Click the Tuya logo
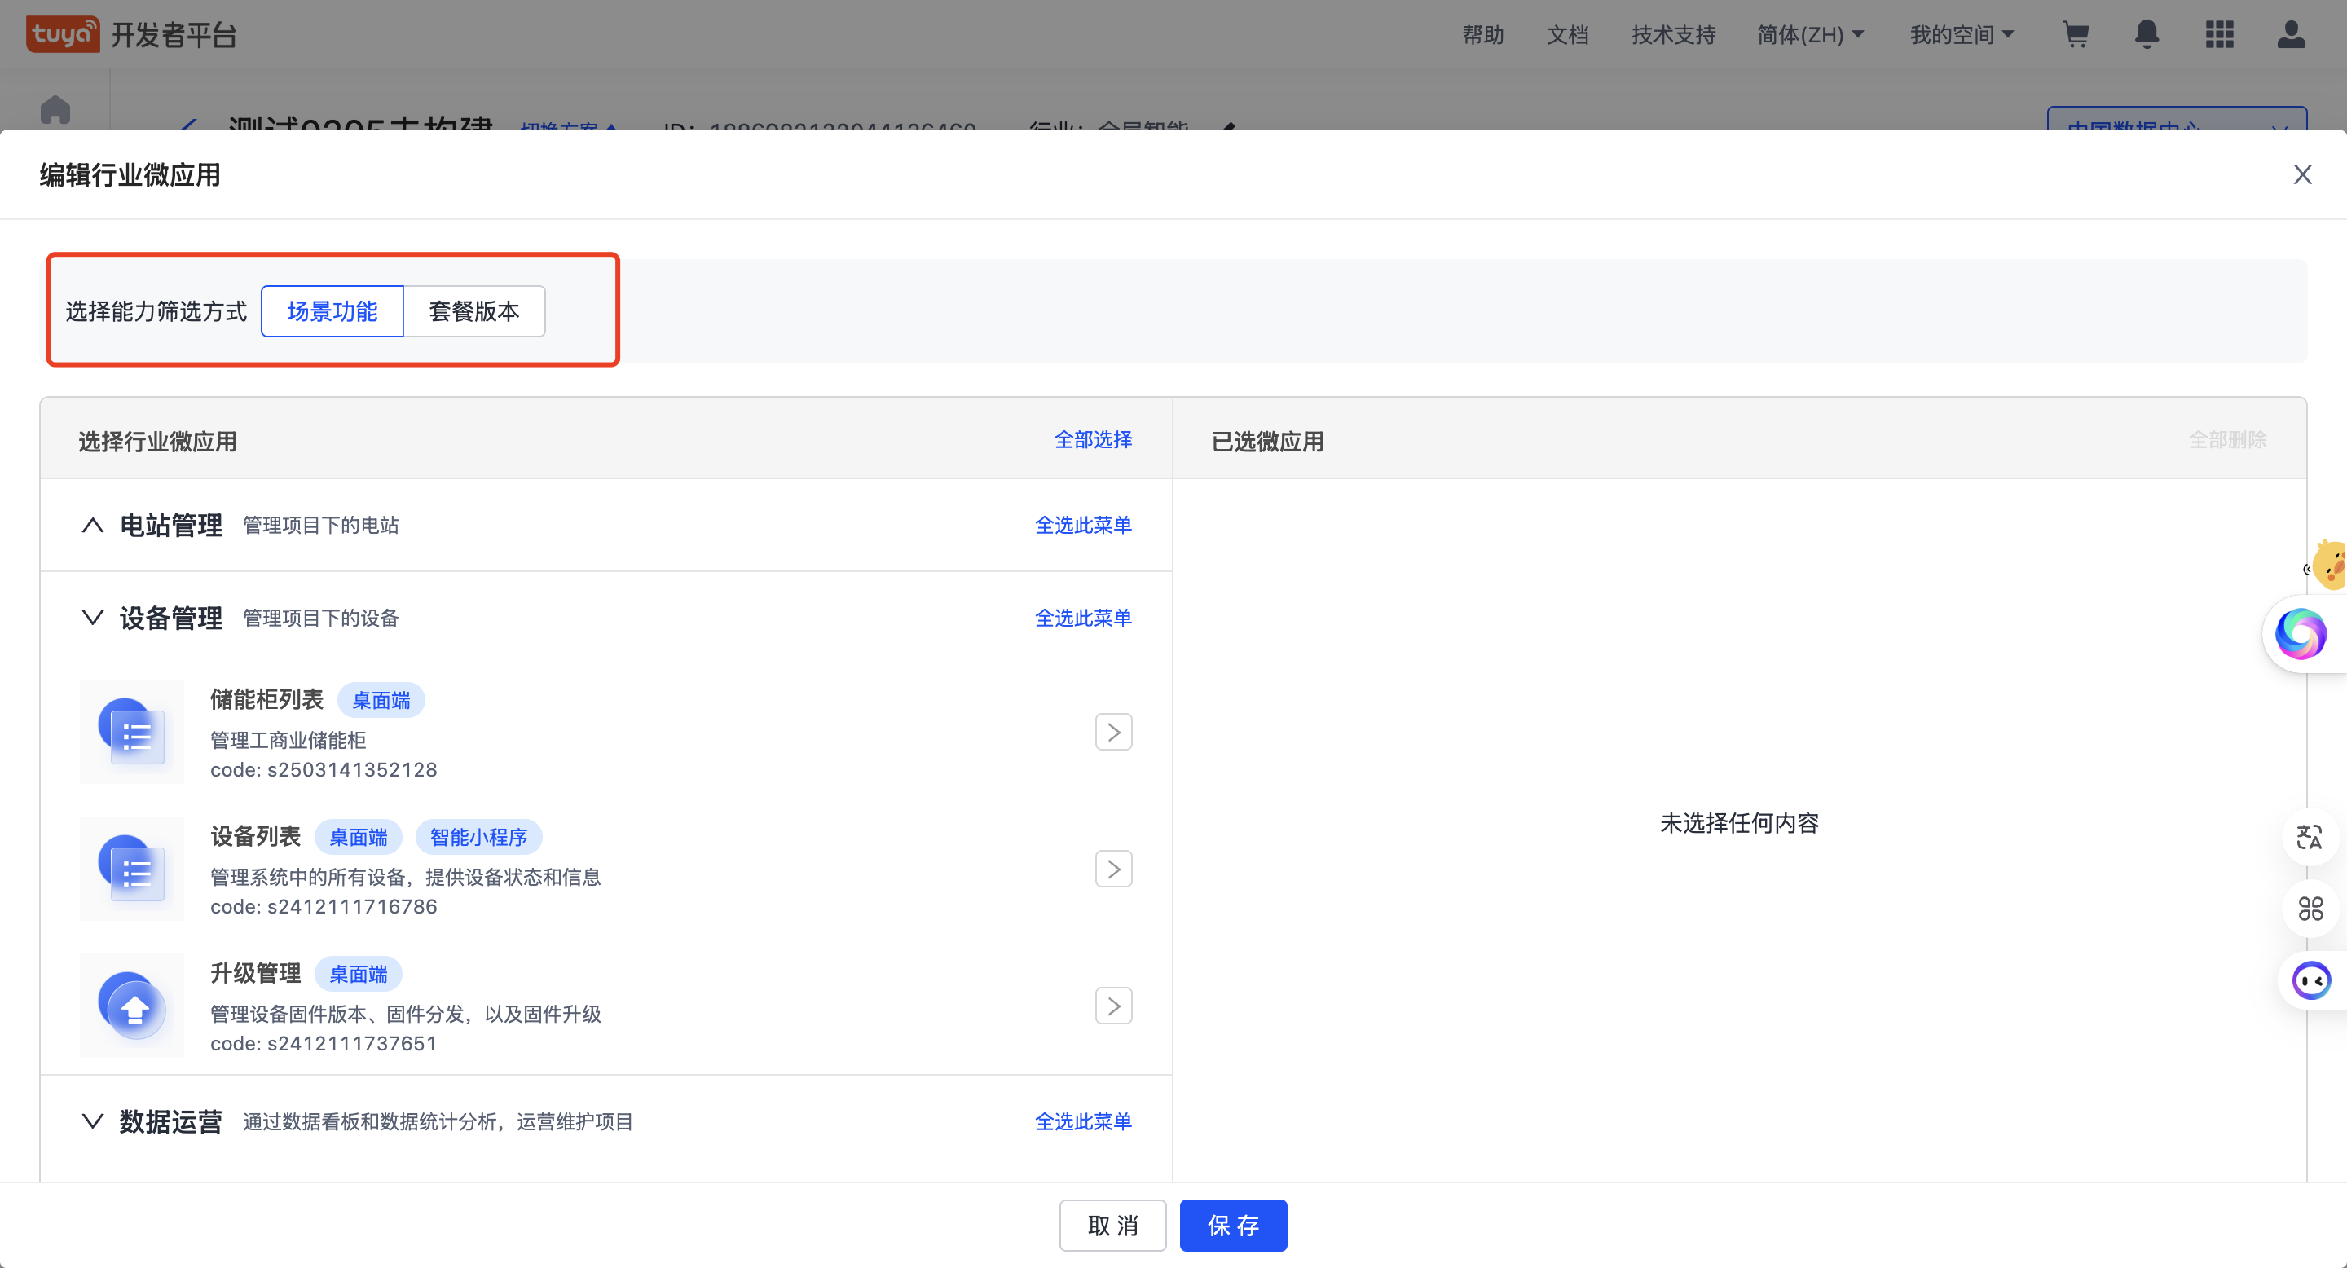The height and width of the screenshot is (1268, 2347). [63, 34]
